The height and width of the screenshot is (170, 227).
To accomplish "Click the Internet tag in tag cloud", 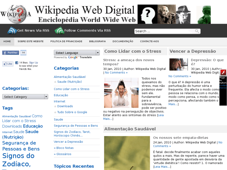I will click(x=7, y=132).
